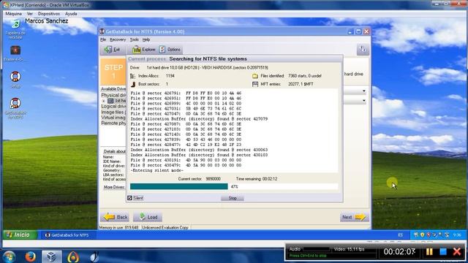Click the Index Allocs icon
468x263 pixels.
pos(133,76)
